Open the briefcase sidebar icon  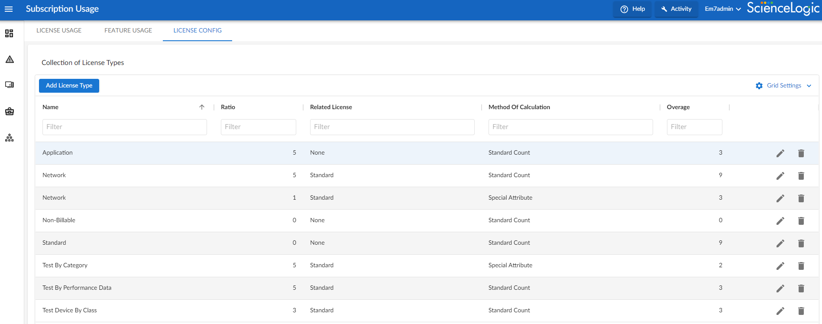tap(10, 112)
